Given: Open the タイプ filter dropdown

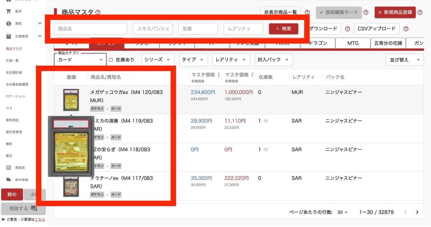Looking at the screenshot, I should 193,60.
